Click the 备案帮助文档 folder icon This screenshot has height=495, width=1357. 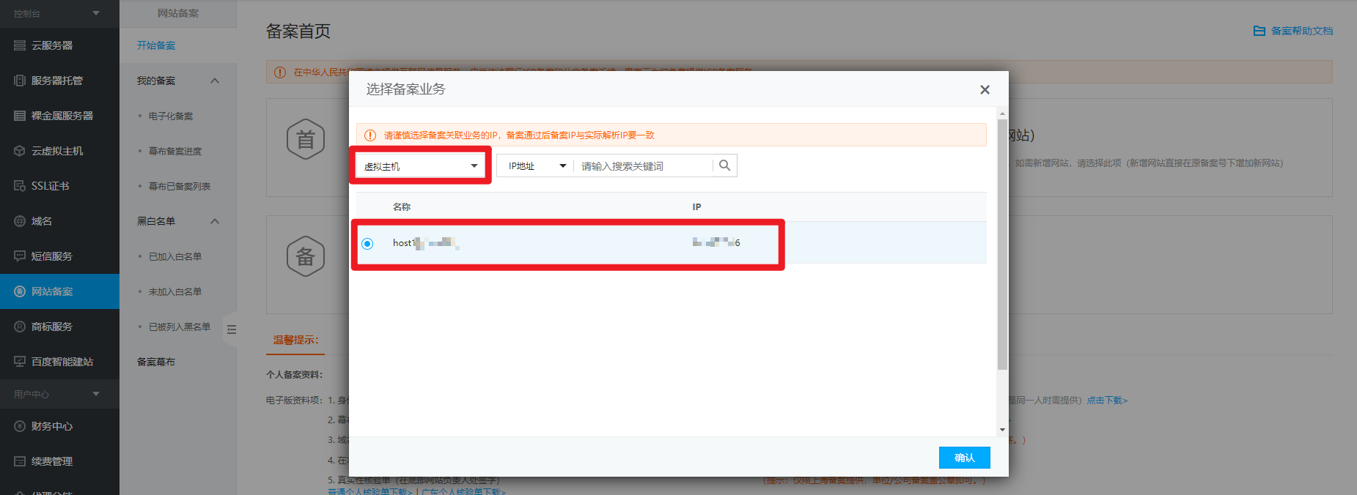[x=1259, y=31]
